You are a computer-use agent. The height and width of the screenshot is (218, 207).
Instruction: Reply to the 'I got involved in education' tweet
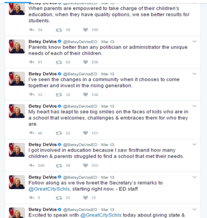(x=31, y=165)
